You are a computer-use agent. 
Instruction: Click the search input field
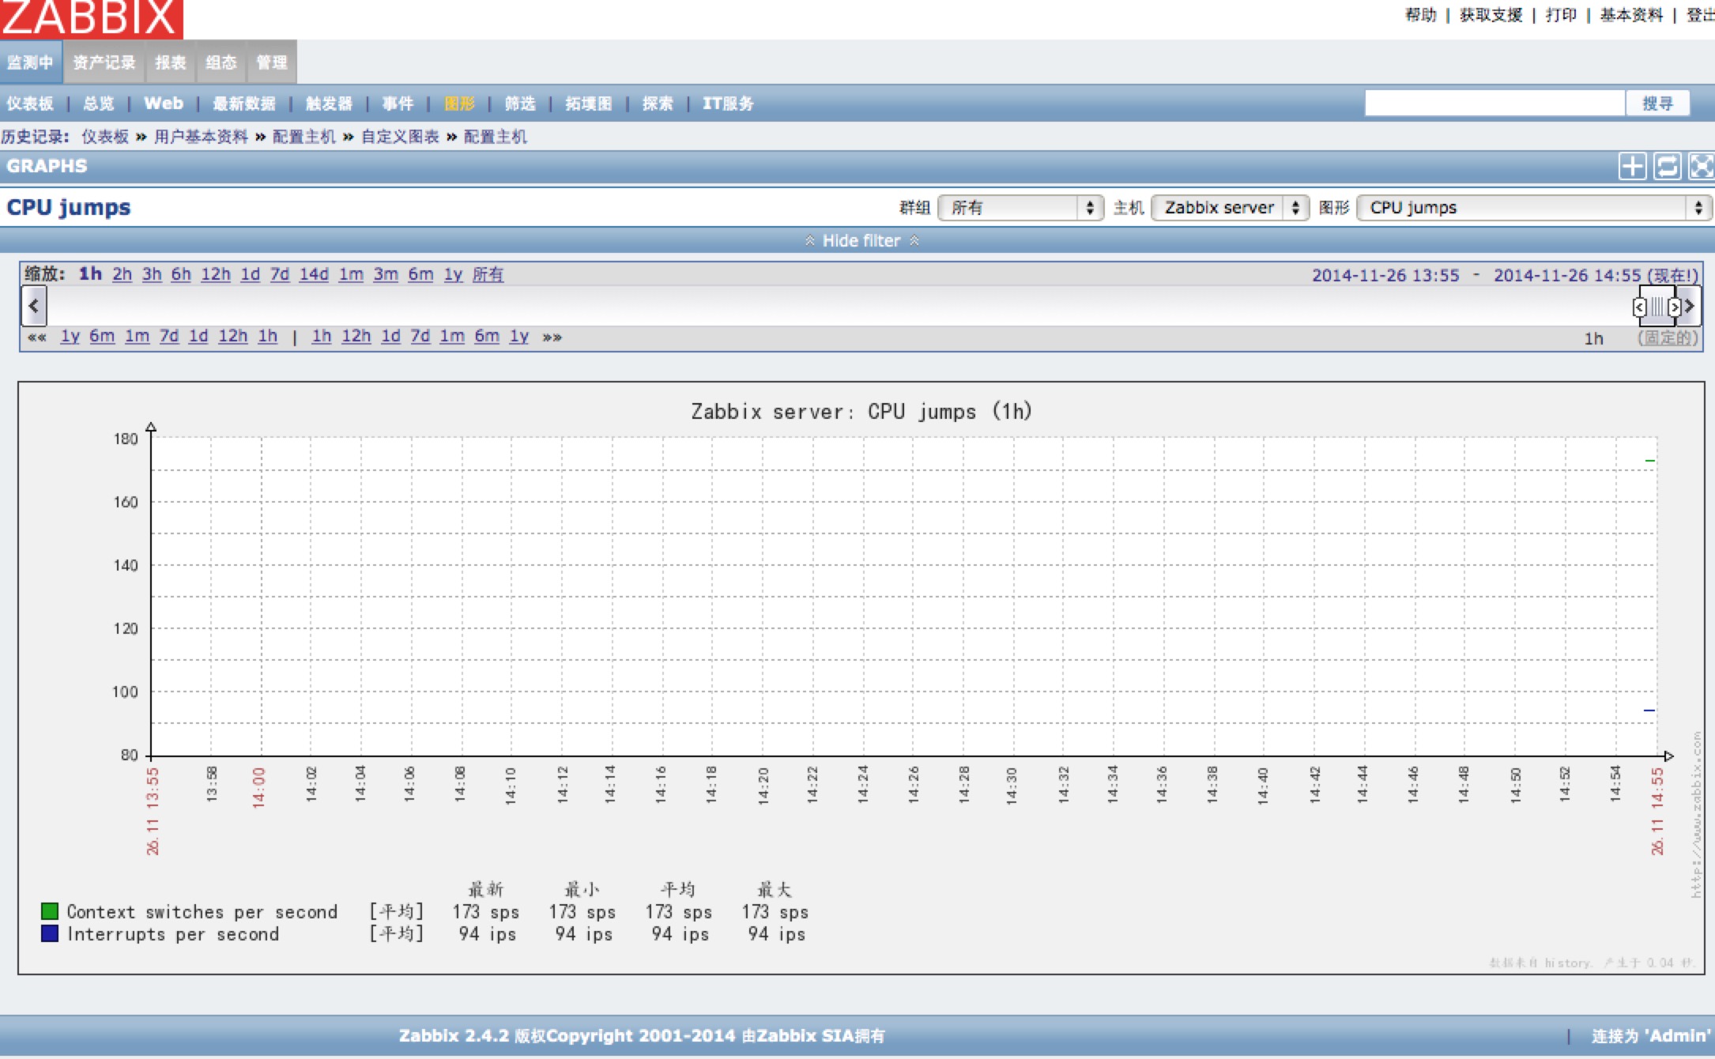pos(1494,104)
